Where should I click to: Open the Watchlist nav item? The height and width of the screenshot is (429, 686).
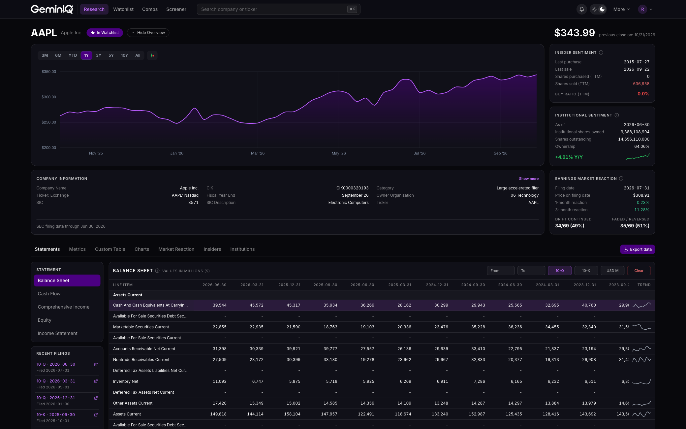123,9
